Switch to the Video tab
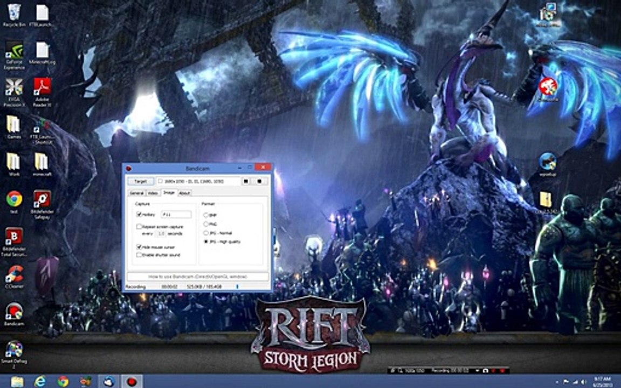The height and width of the screenshot is (388, 621). tap(153, 193)
